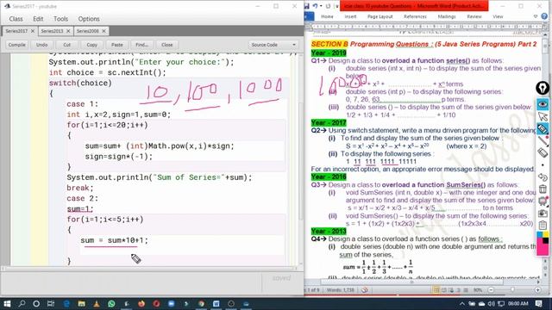The width and height of the screenshot is (552, 310).
Task: Click the Cut button
Action: point(67,45)
